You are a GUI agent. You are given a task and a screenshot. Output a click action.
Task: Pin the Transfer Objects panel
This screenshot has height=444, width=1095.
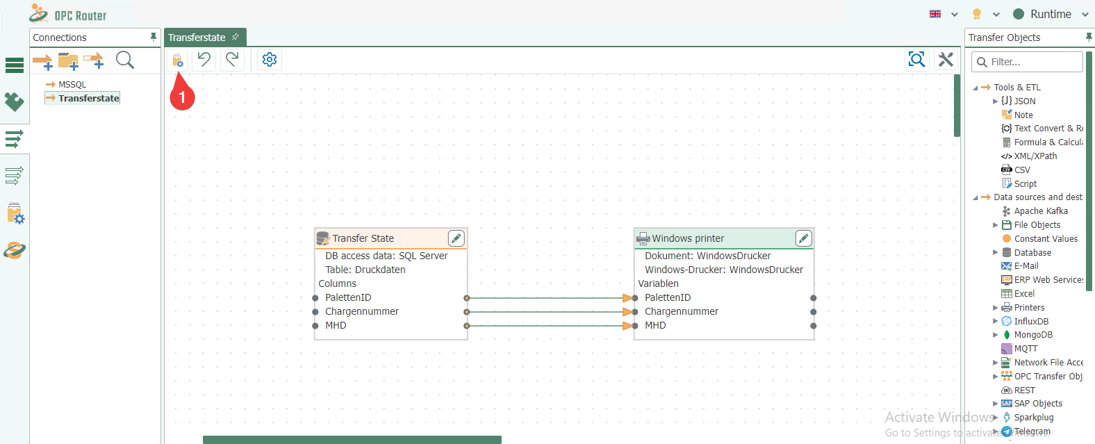(1089, 37)
